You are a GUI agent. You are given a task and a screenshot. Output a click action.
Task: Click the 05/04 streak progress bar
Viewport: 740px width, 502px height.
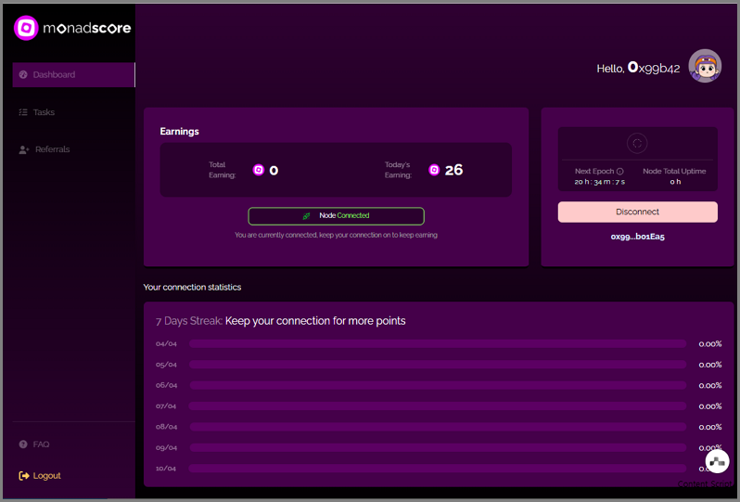[x=438, y=365]
